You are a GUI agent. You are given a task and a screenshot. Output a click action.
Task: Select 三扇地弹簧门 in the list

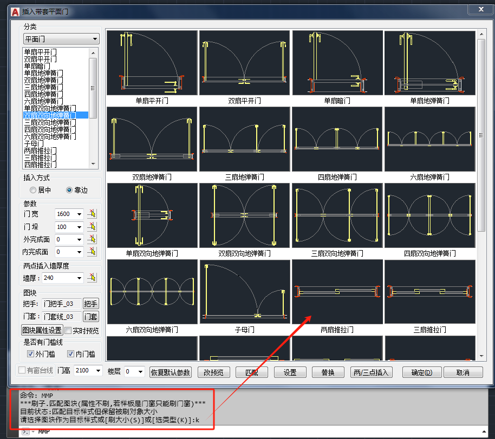click(43, 88)
